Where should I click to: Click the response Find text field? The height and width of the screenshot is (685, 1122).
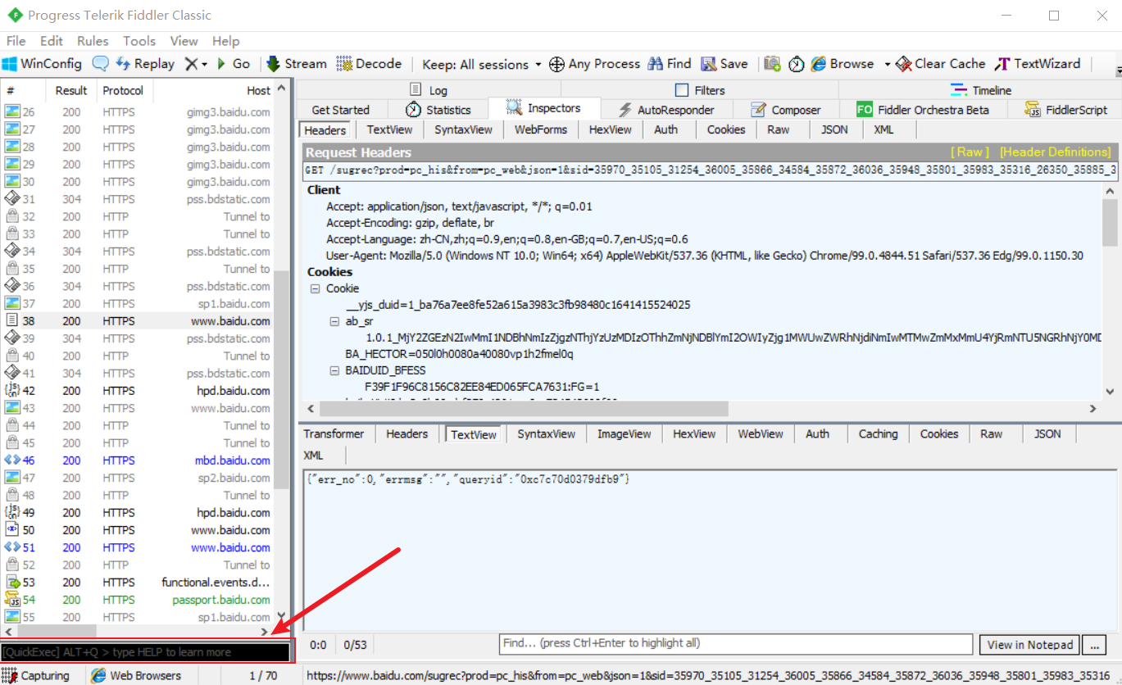pos(736,644)
